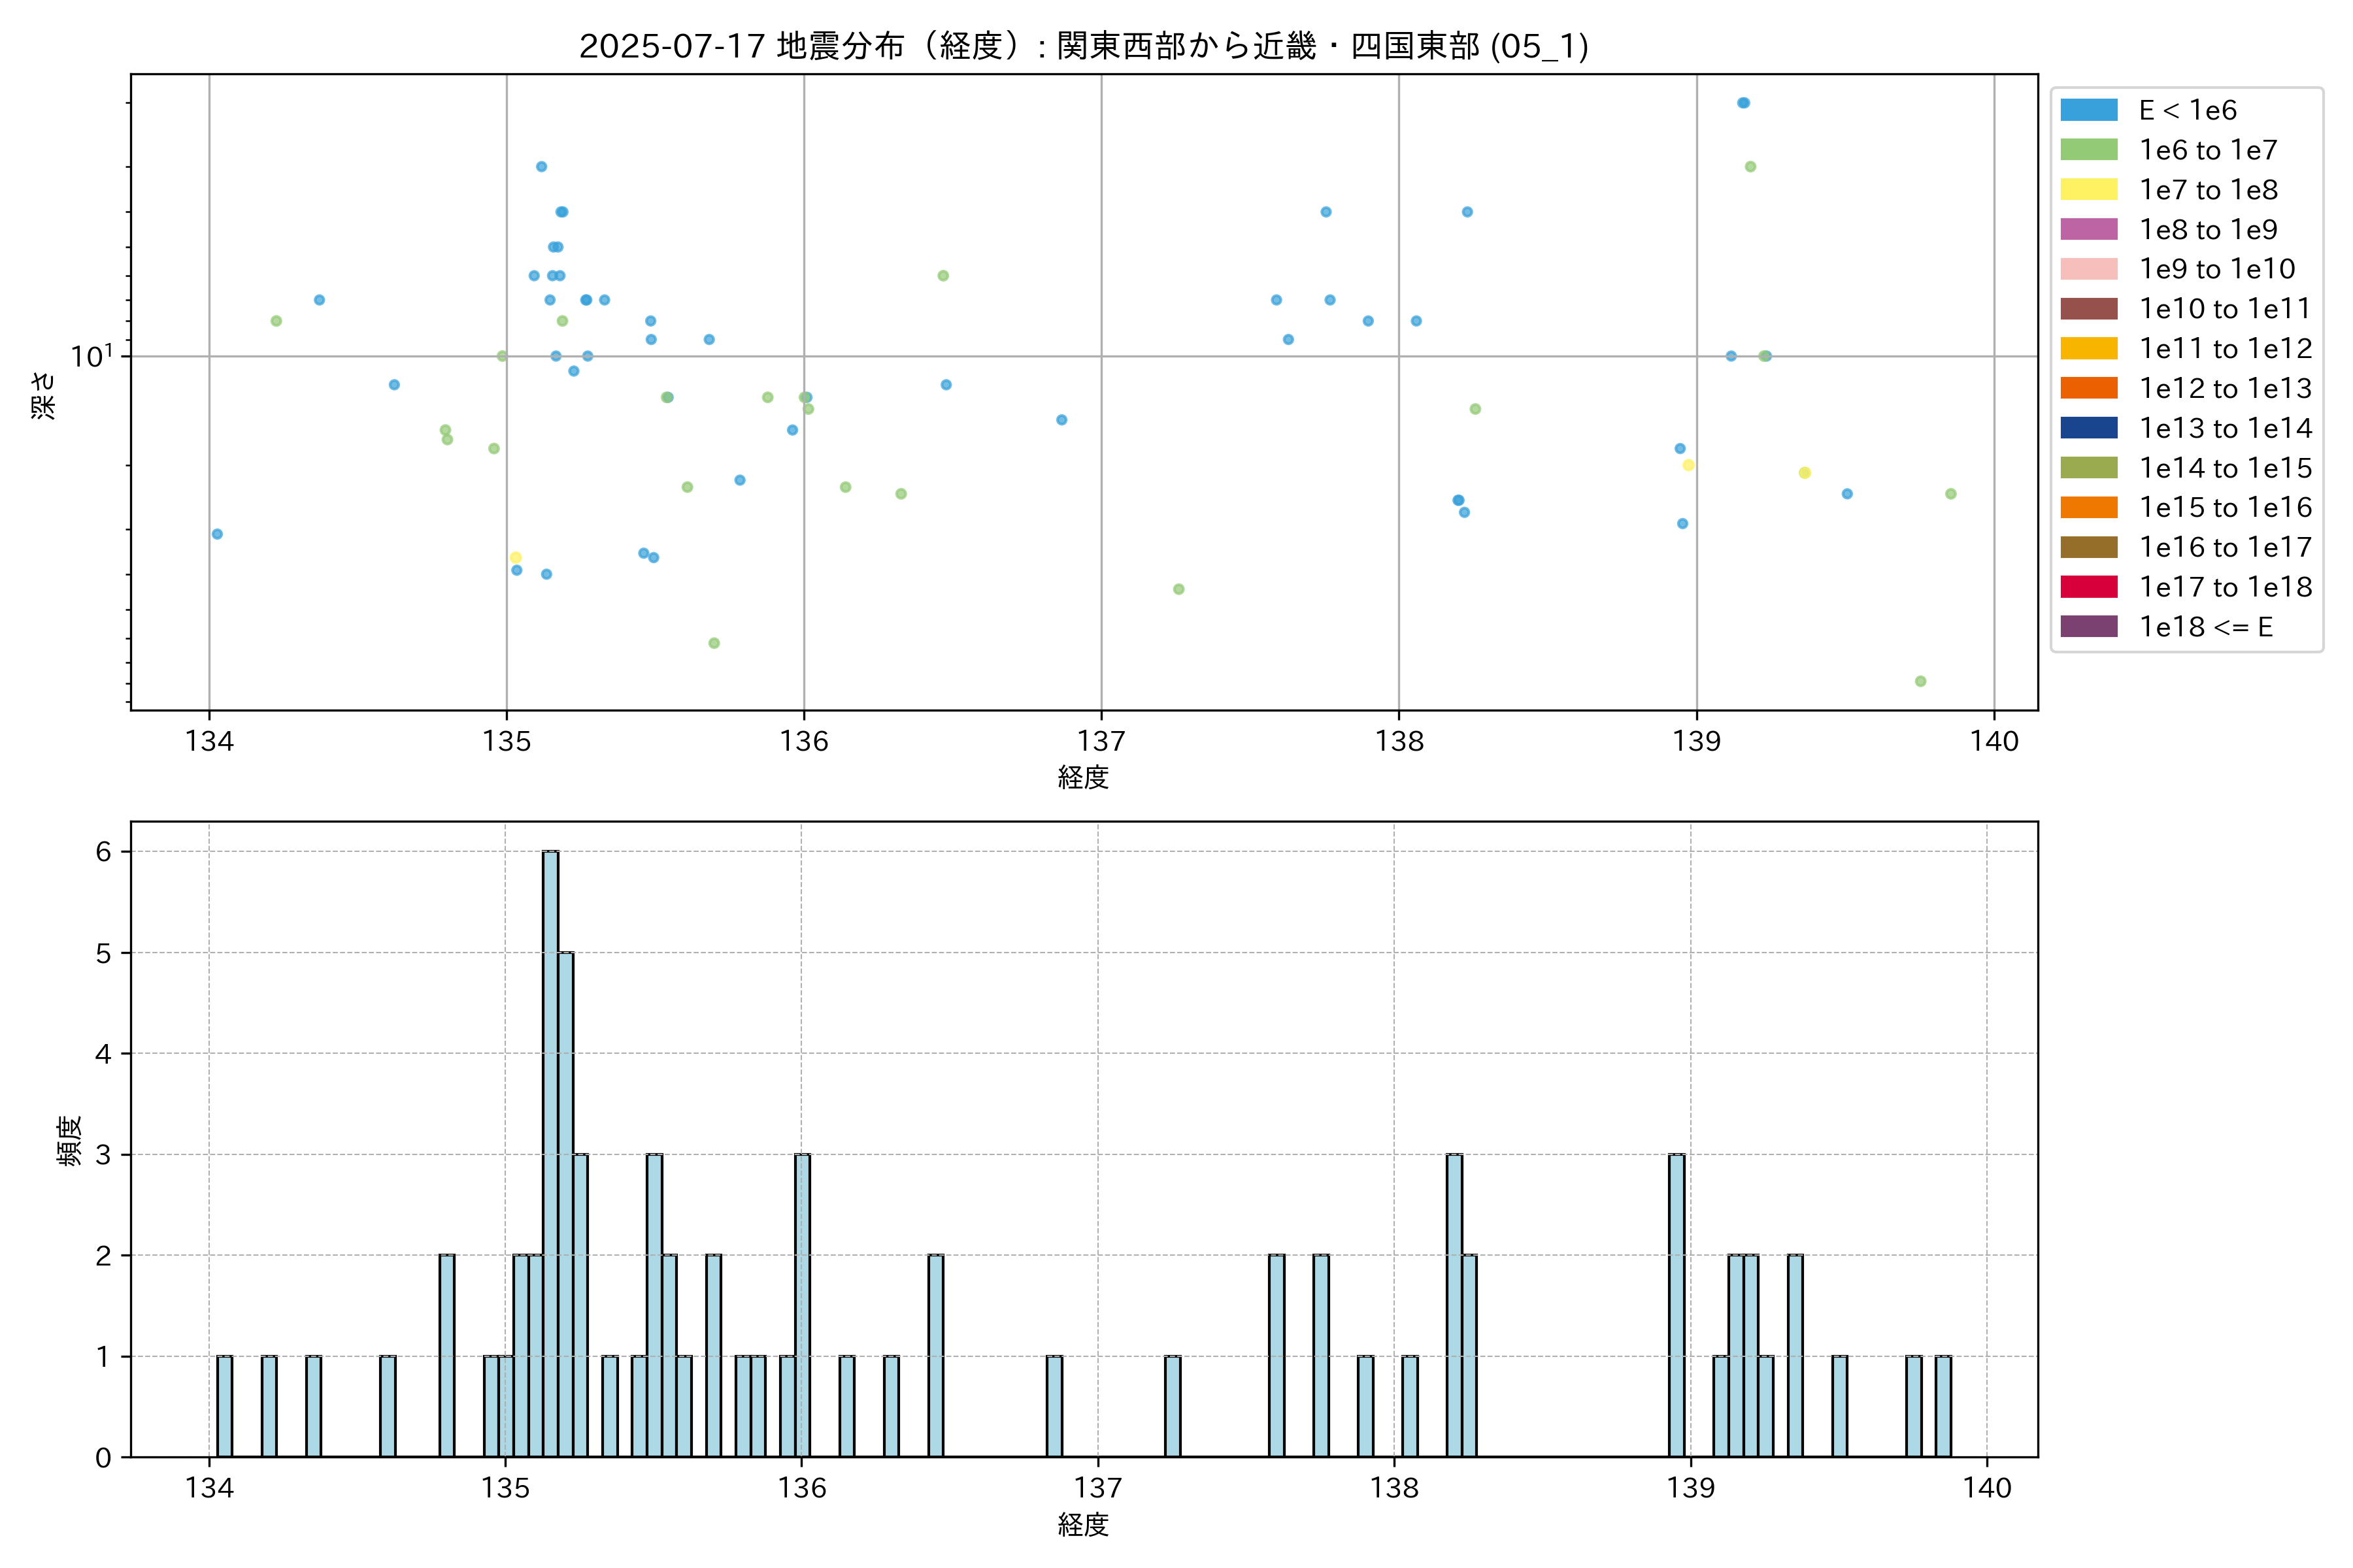
Task: Click the '1e15 to 1e16' legend label
Action: coord(2225,508)
